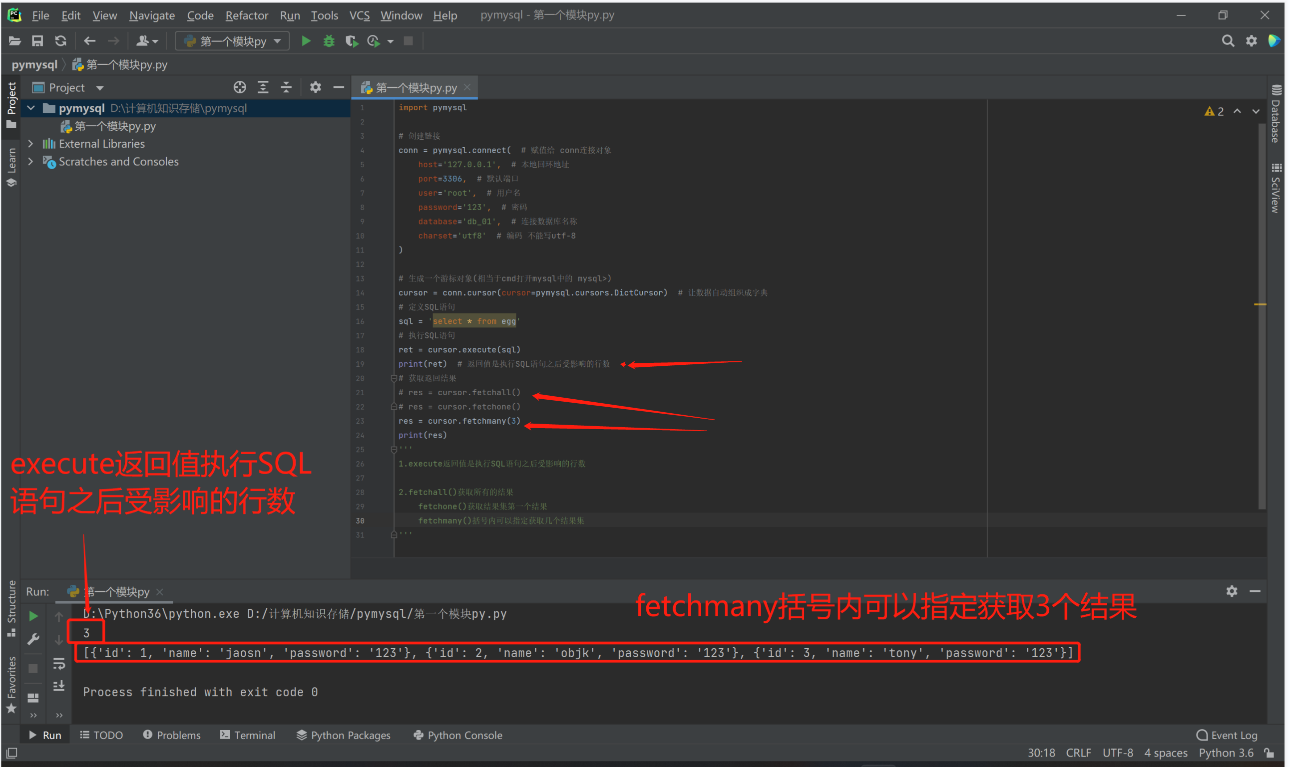This screenshot has width=1290, height=767.
Task: Click the warnings count indicator in editor
Action: pos(1214,112)
